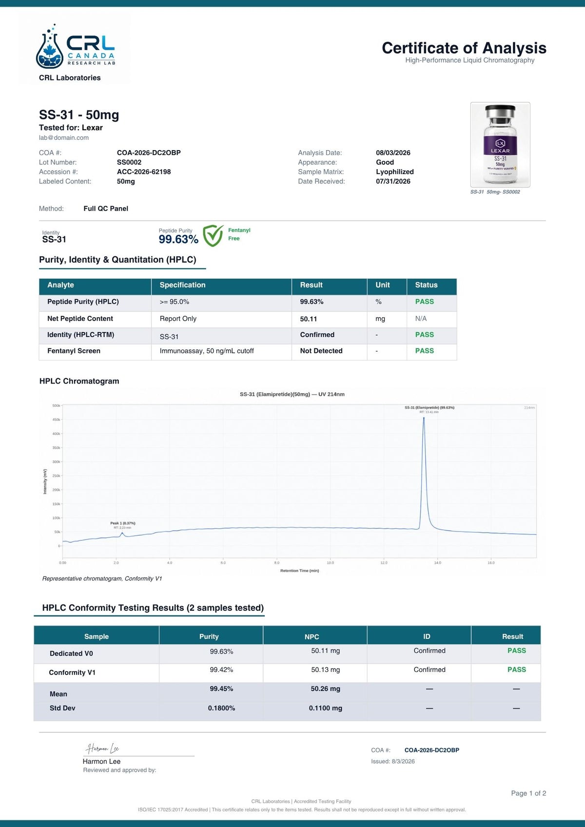Select the COA-2026-DC2OBP number in footer
The image size is (585, 827).
(432, 750)
